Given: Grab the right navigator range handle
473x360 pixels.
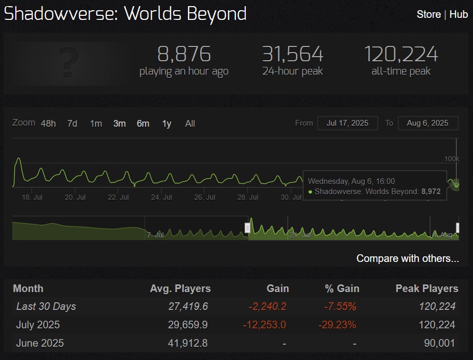Looking at the screenshot, I should point(458,228).
